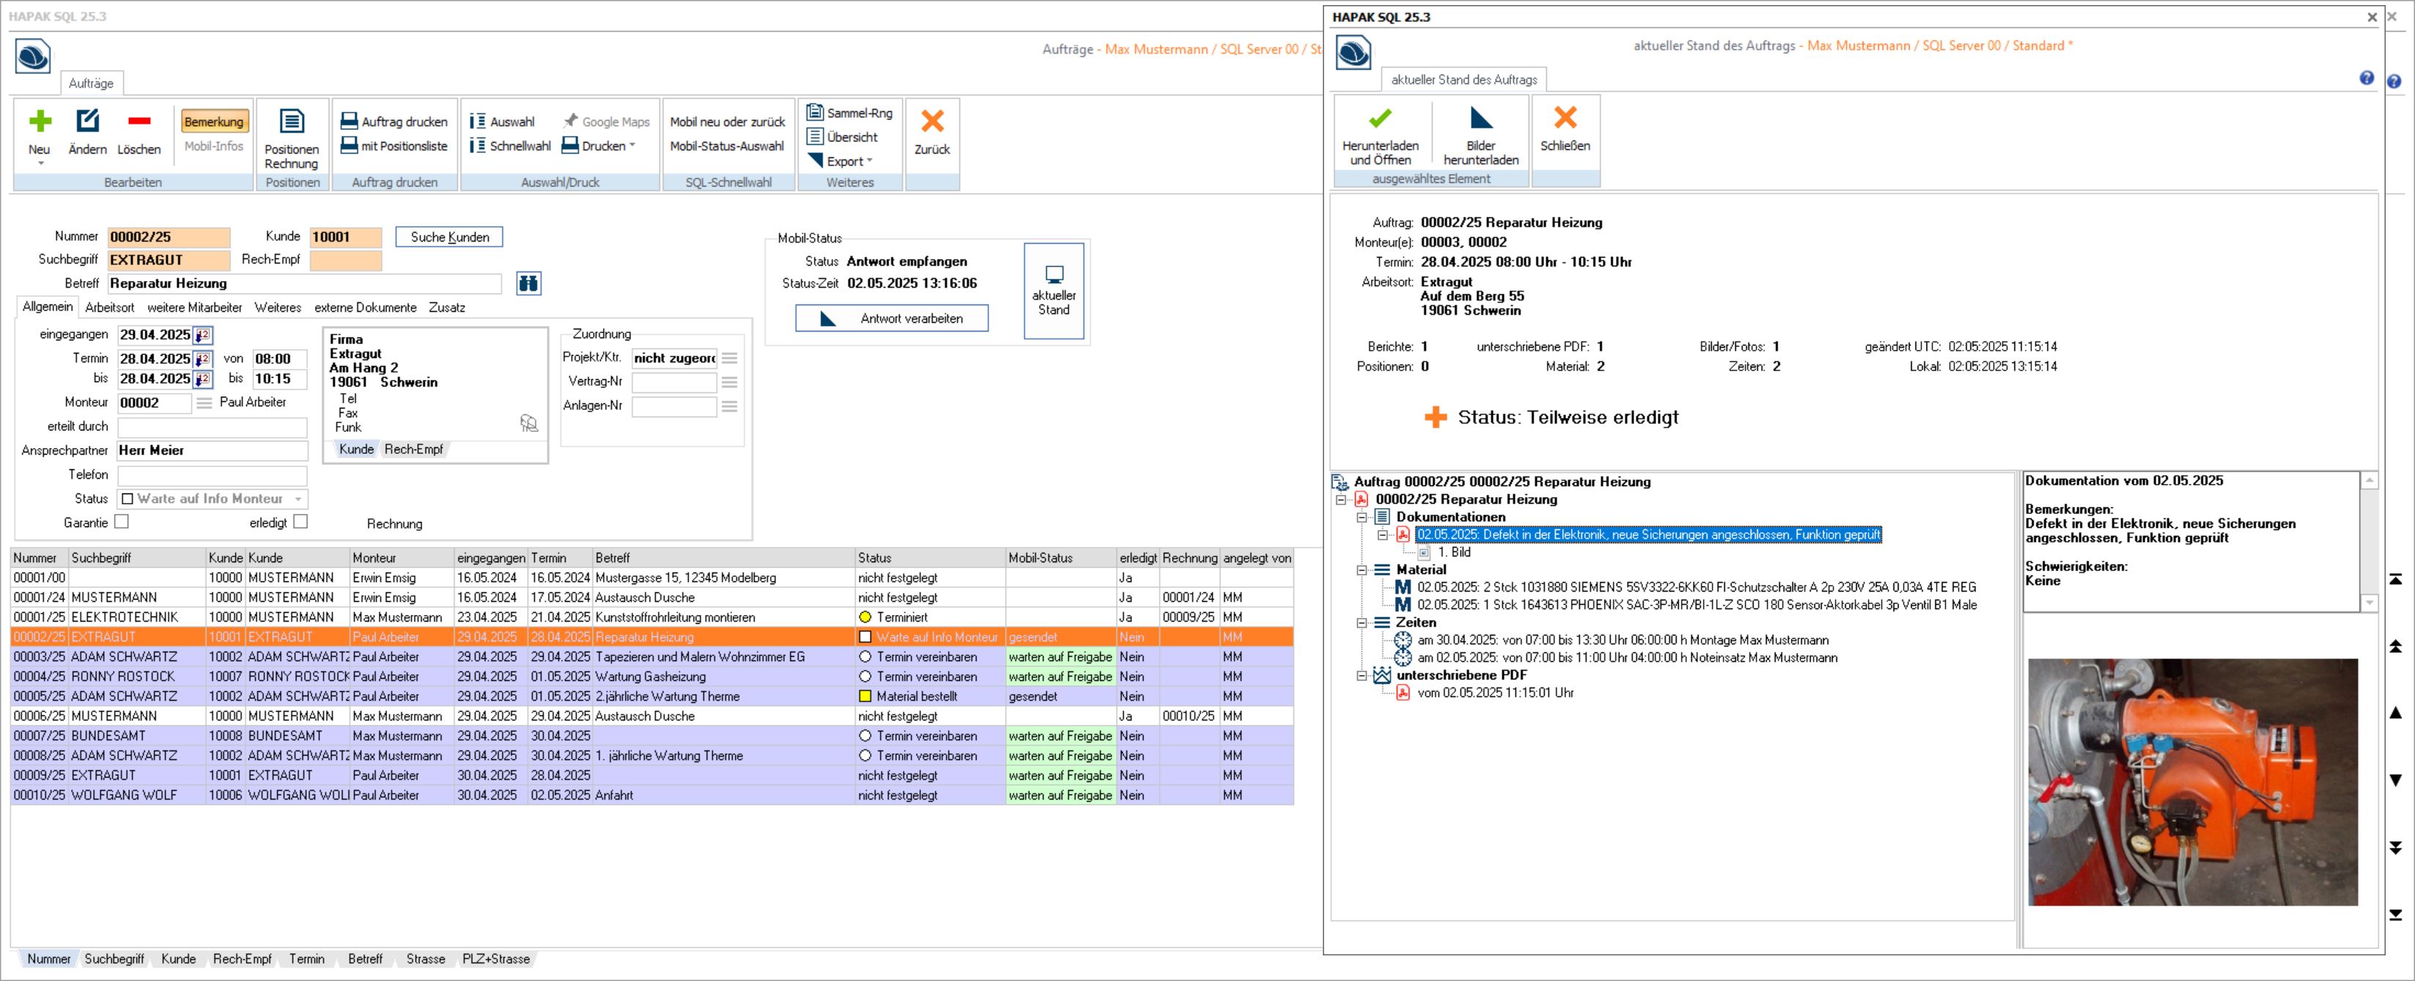
Task: Click the green plus Neu icon
Action: [40, 122]
